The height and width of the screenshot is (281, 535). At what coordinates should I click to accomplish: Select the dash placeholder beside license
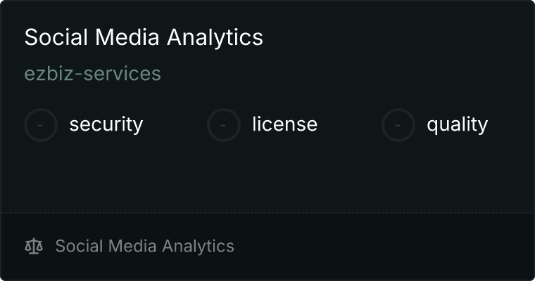tap(224, 125)
